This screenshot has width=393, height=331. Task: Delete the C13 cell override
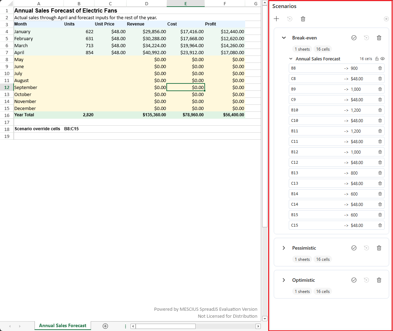380,183
